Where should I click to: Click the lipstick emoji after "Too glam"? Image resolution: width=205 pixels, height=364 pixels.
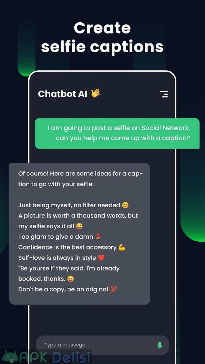coord(98,237)
